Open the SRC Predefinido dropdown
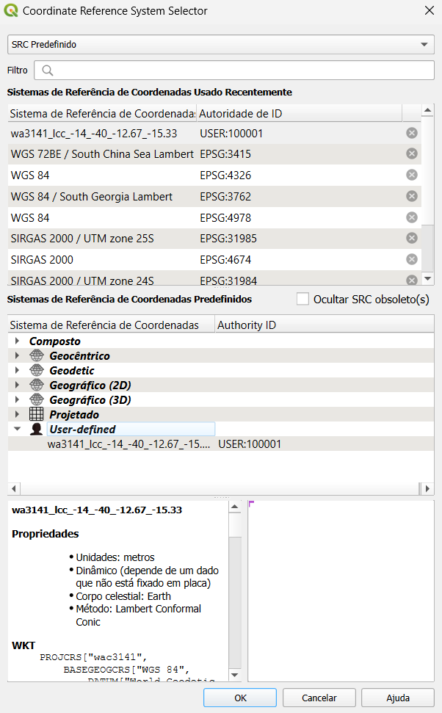This screenshot has height=713, width=442. point(221,45)
